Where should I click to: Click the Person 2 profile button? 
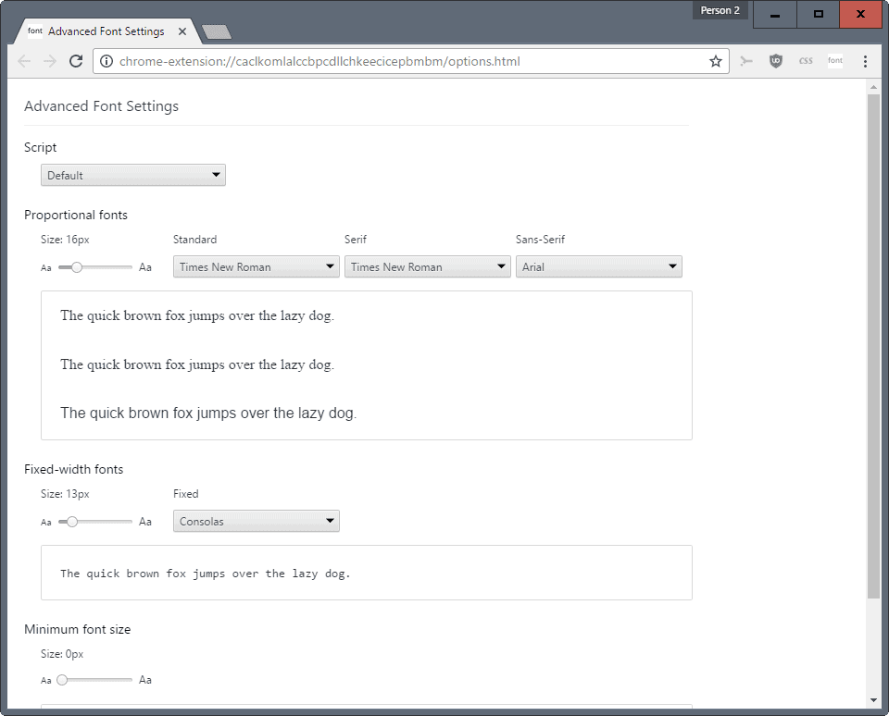click(x=720, y=9)
